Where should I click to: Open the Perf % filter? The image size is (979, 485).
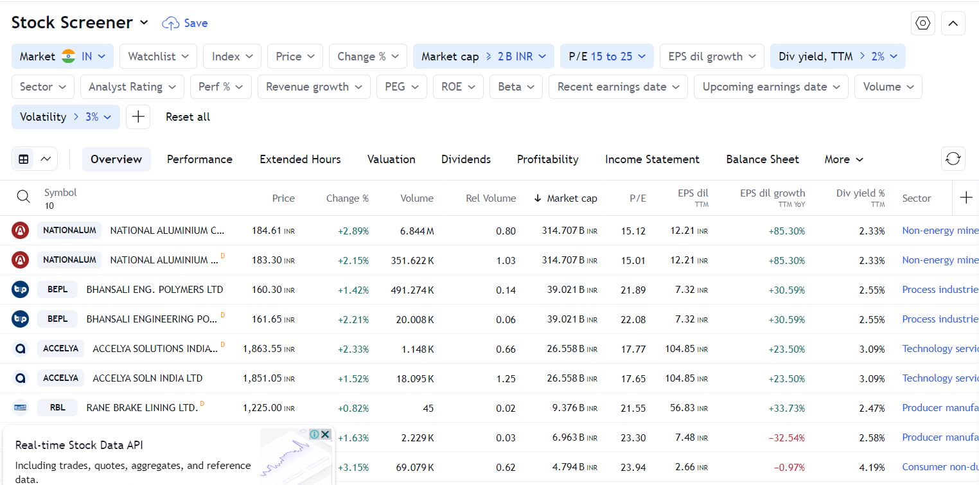tap(221, 87)
